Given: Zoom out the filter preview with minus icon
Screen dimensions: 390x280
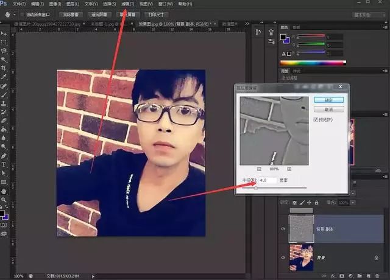Looking at the screenshot, I should pos(259,169).
